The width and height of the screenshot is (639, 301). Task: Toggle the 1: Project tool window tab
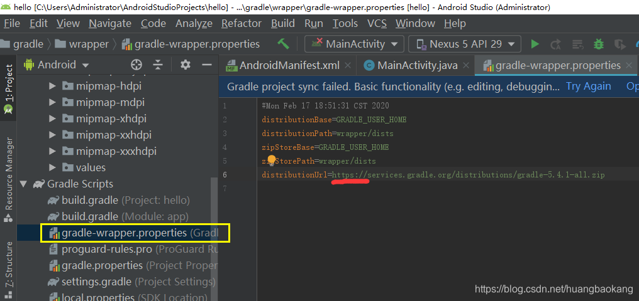8,89
